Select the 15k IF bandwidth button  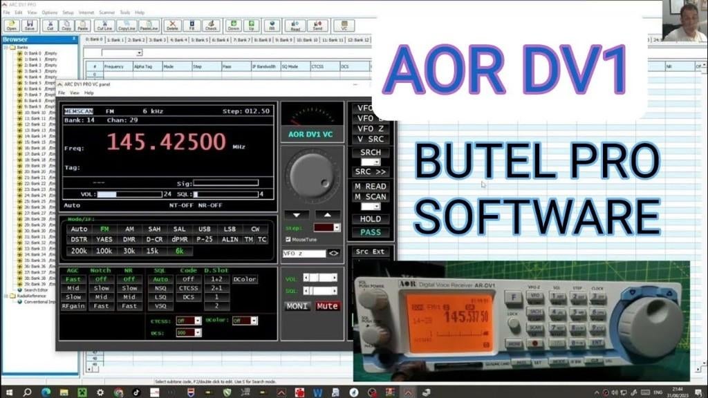pos(152,251)
